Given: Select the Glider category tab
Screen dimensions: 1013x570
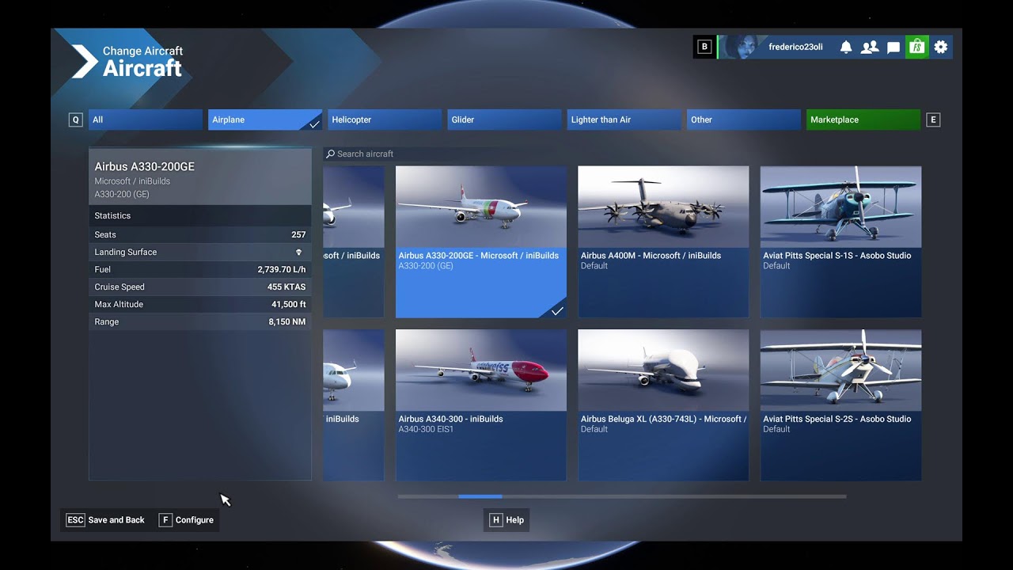Looking at the screenshot, I should pyautogui.click(x=504, y=120).
